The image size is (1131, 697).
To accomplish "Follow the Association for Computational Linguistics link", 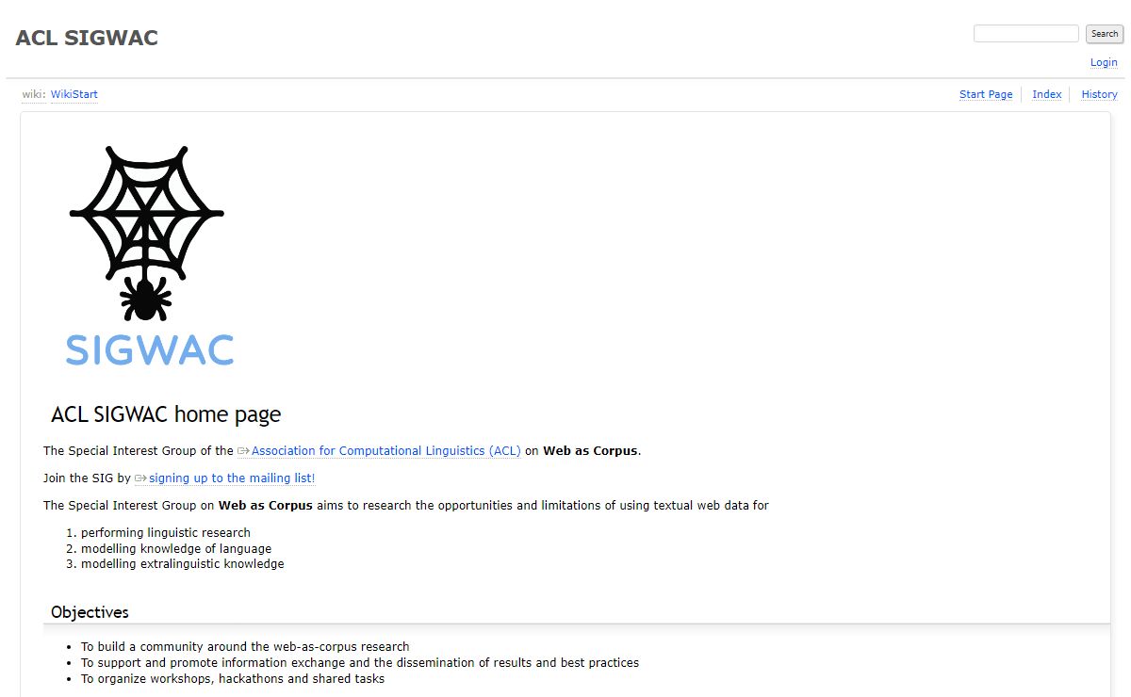I will click(x=385, y=451).
